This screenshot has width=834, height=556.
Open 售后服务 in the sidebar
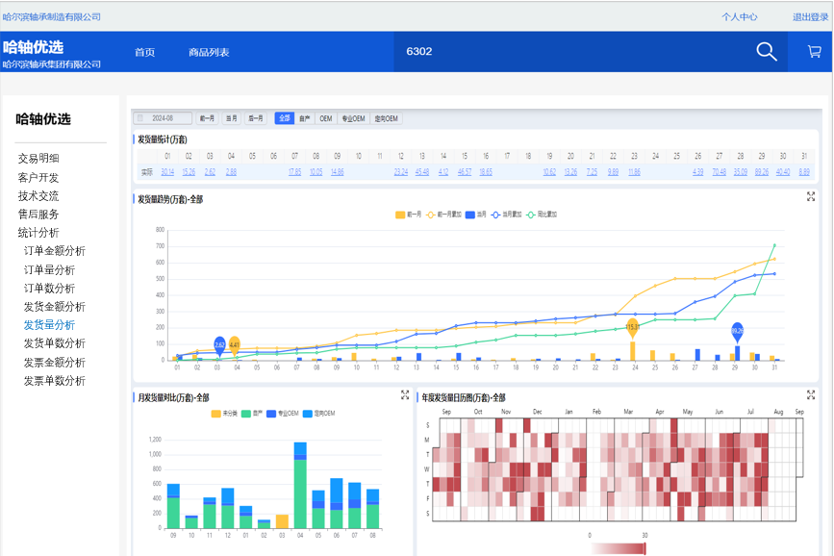coord(38,214)
